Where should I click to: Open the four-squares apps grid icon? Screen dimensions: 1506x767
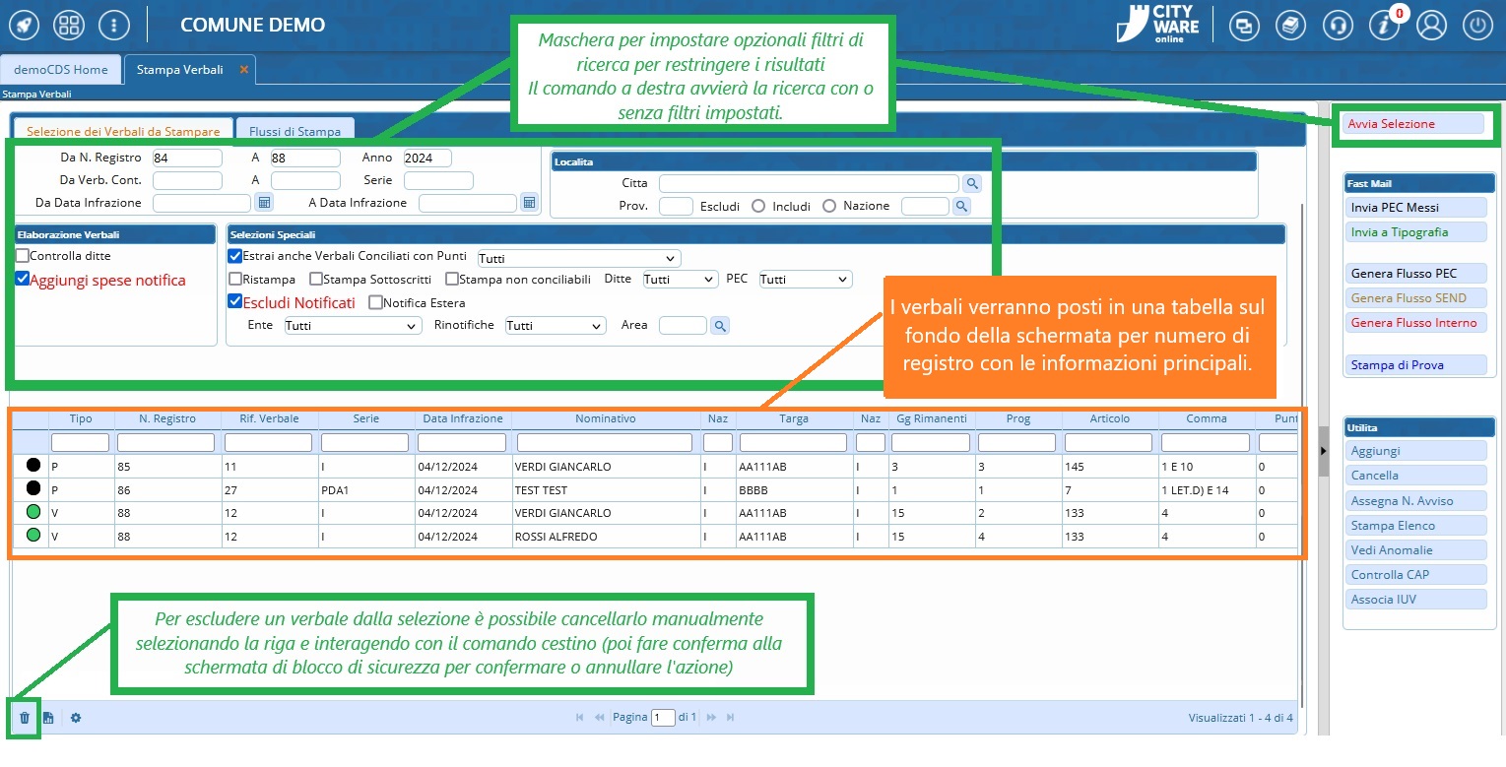pyautogui.click(x=69, y=26)
